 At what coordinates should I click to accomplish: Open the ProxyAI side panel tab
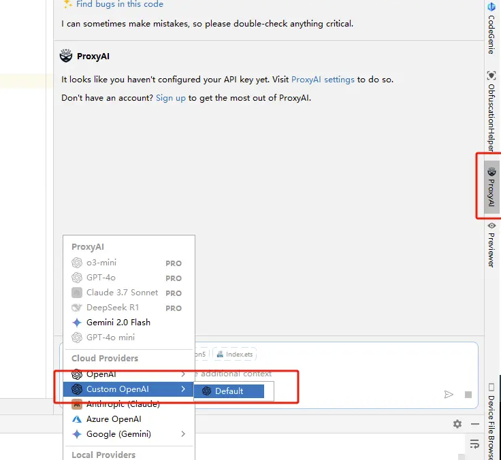pyautogui.click(x=491, y=187)
